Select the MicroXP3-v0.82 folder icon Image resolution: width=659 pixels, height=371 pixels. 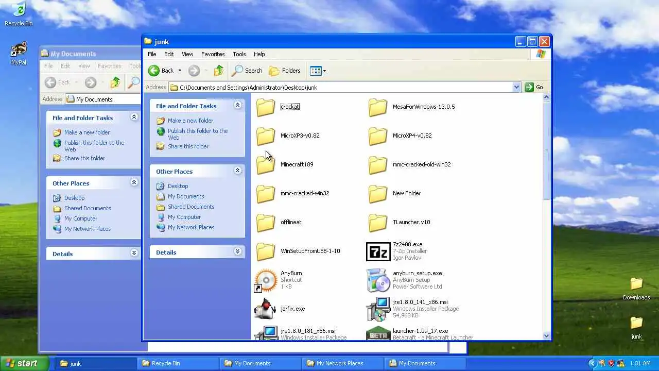[266, 136]
